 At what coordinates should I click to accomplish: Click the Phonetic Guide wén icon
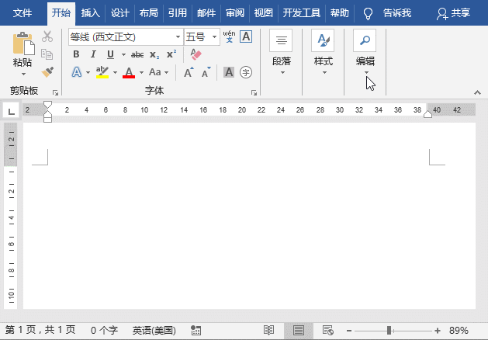coord(229,36)
